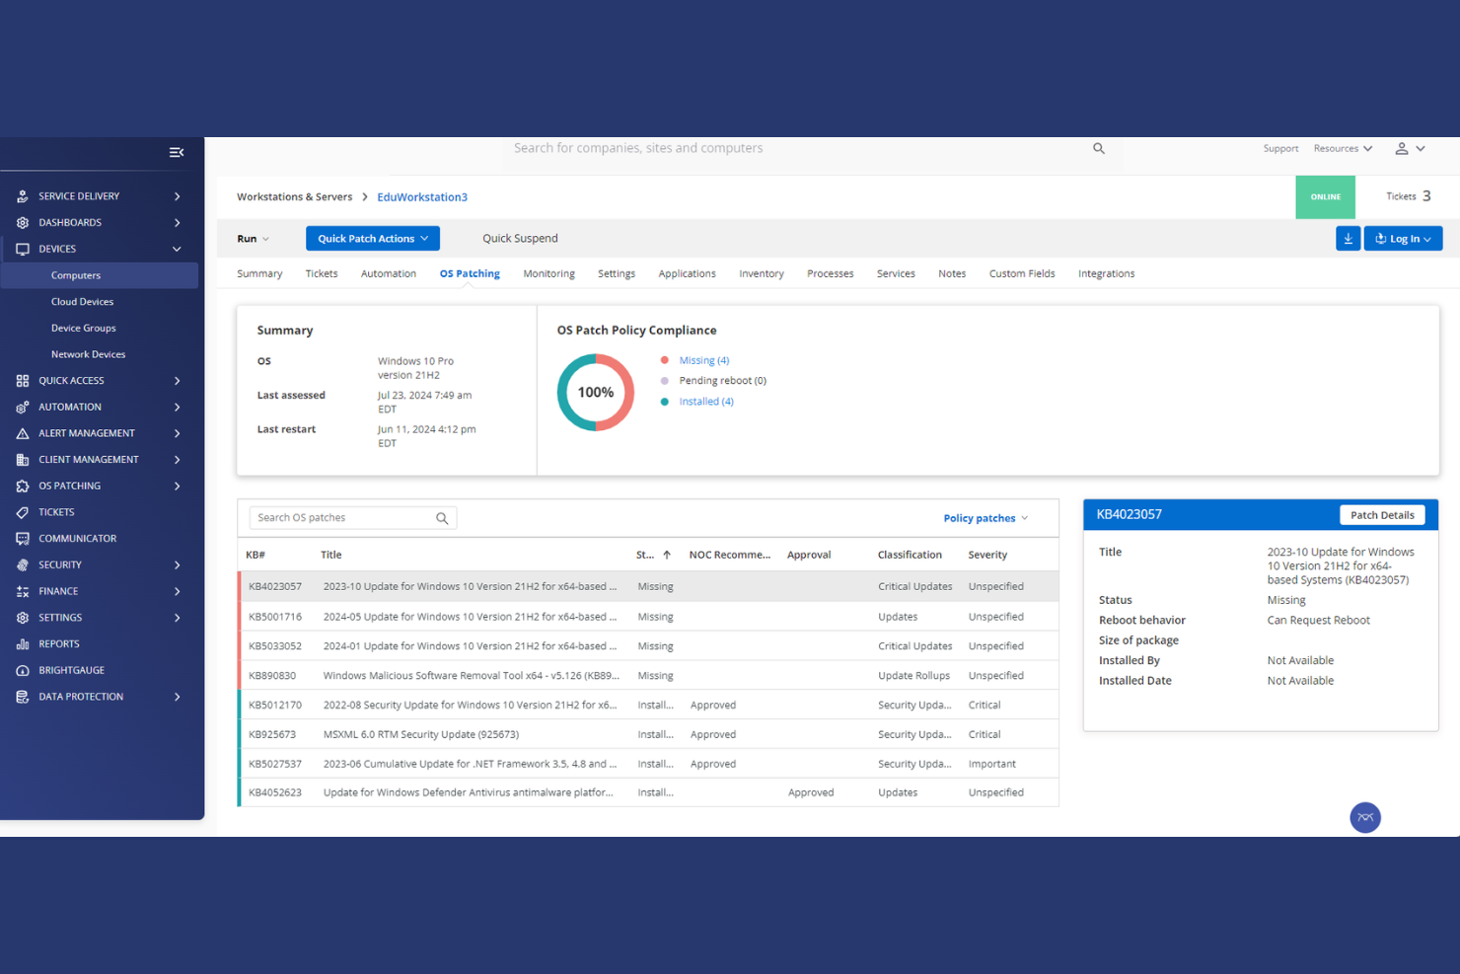Open the Log In dropdown

pos(1403,238)
